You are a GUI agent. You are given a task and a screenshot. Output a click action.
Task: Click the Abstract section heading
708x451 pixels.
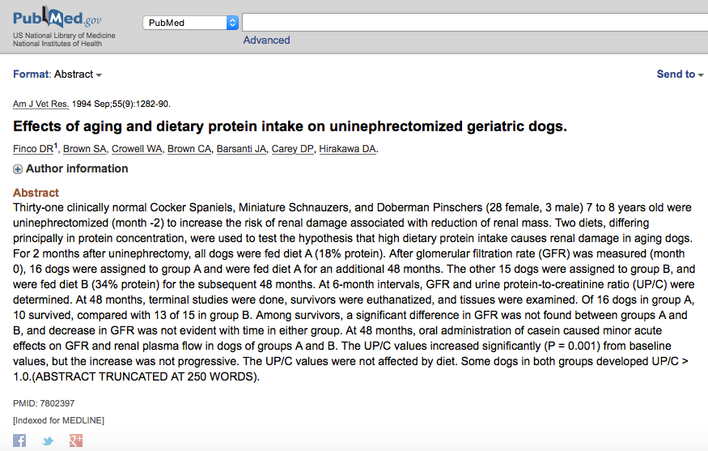pos(36,193)
